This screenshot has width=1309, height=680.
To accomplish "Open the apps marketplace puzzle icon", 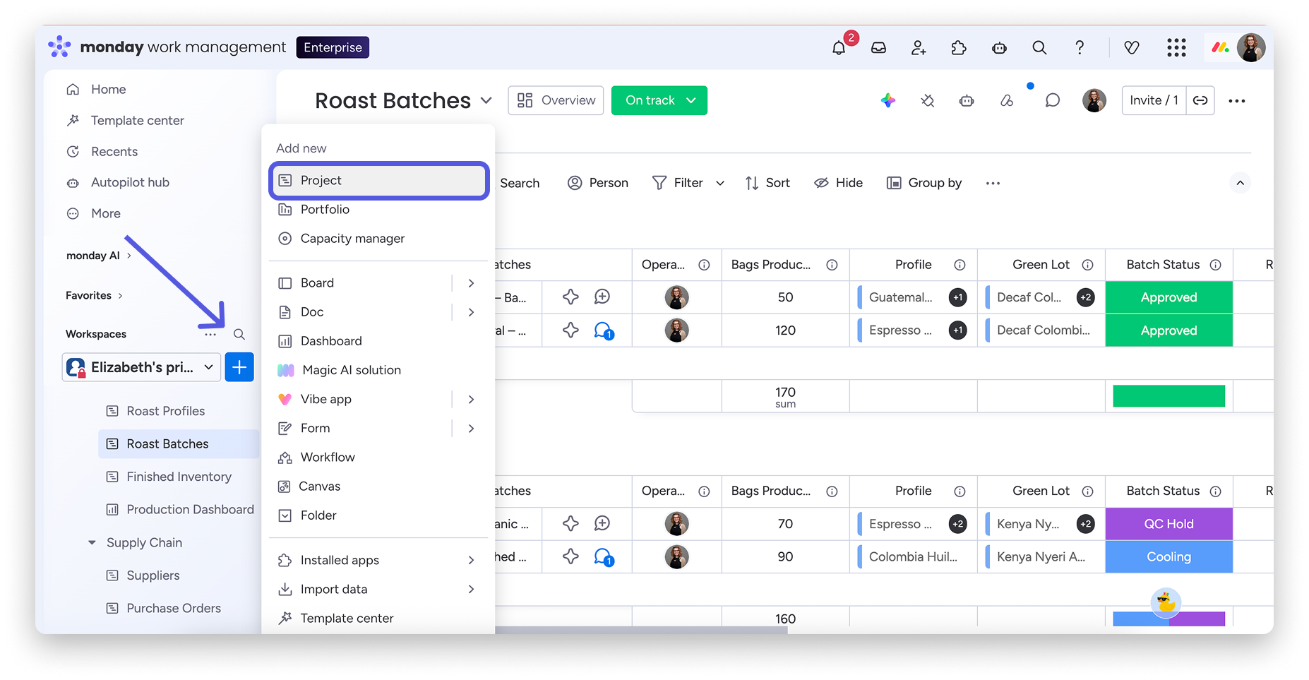I will pos(959,47).
